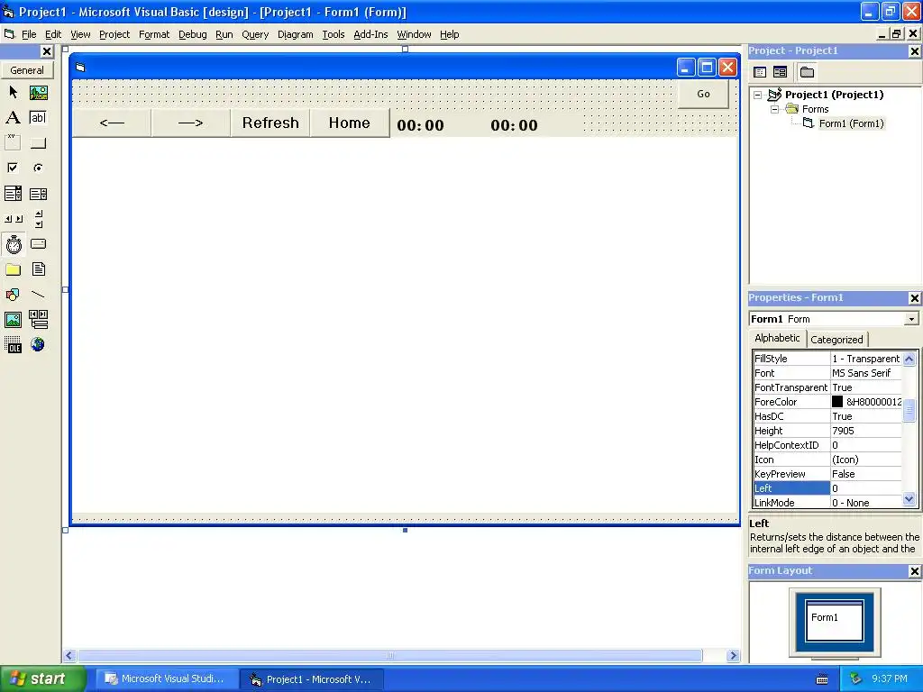Viewport: 923px width, 692px height.
Task: Toggle Folders view in Project explorer
Action: [x=807, y=72]
